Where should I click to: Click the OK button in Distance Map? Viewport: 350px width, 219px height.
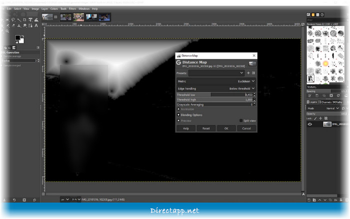coord(226,128)
